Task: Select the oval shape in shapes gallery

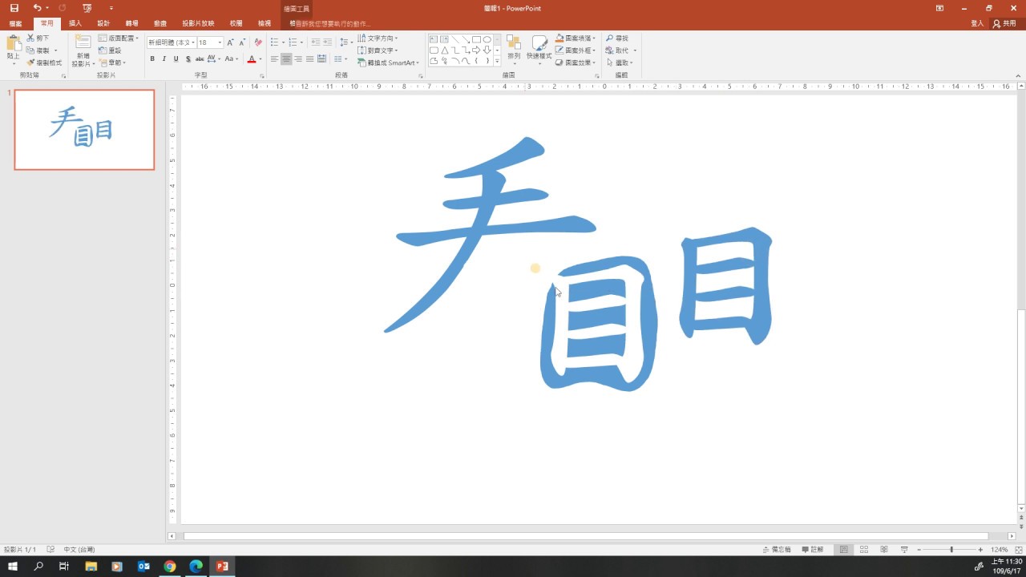Action: [487, 39]
